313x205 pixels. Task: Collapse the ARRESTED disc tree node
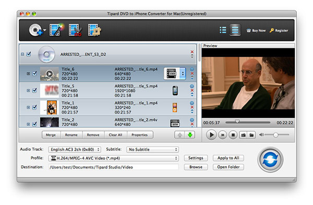pos(22,54)
